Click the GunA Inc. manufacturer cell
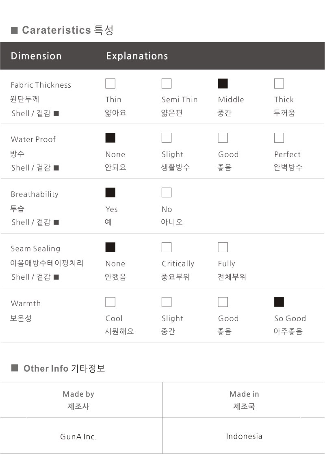This screenshot has height=454, width=325. pyautogui.click(x=78, y=437)
